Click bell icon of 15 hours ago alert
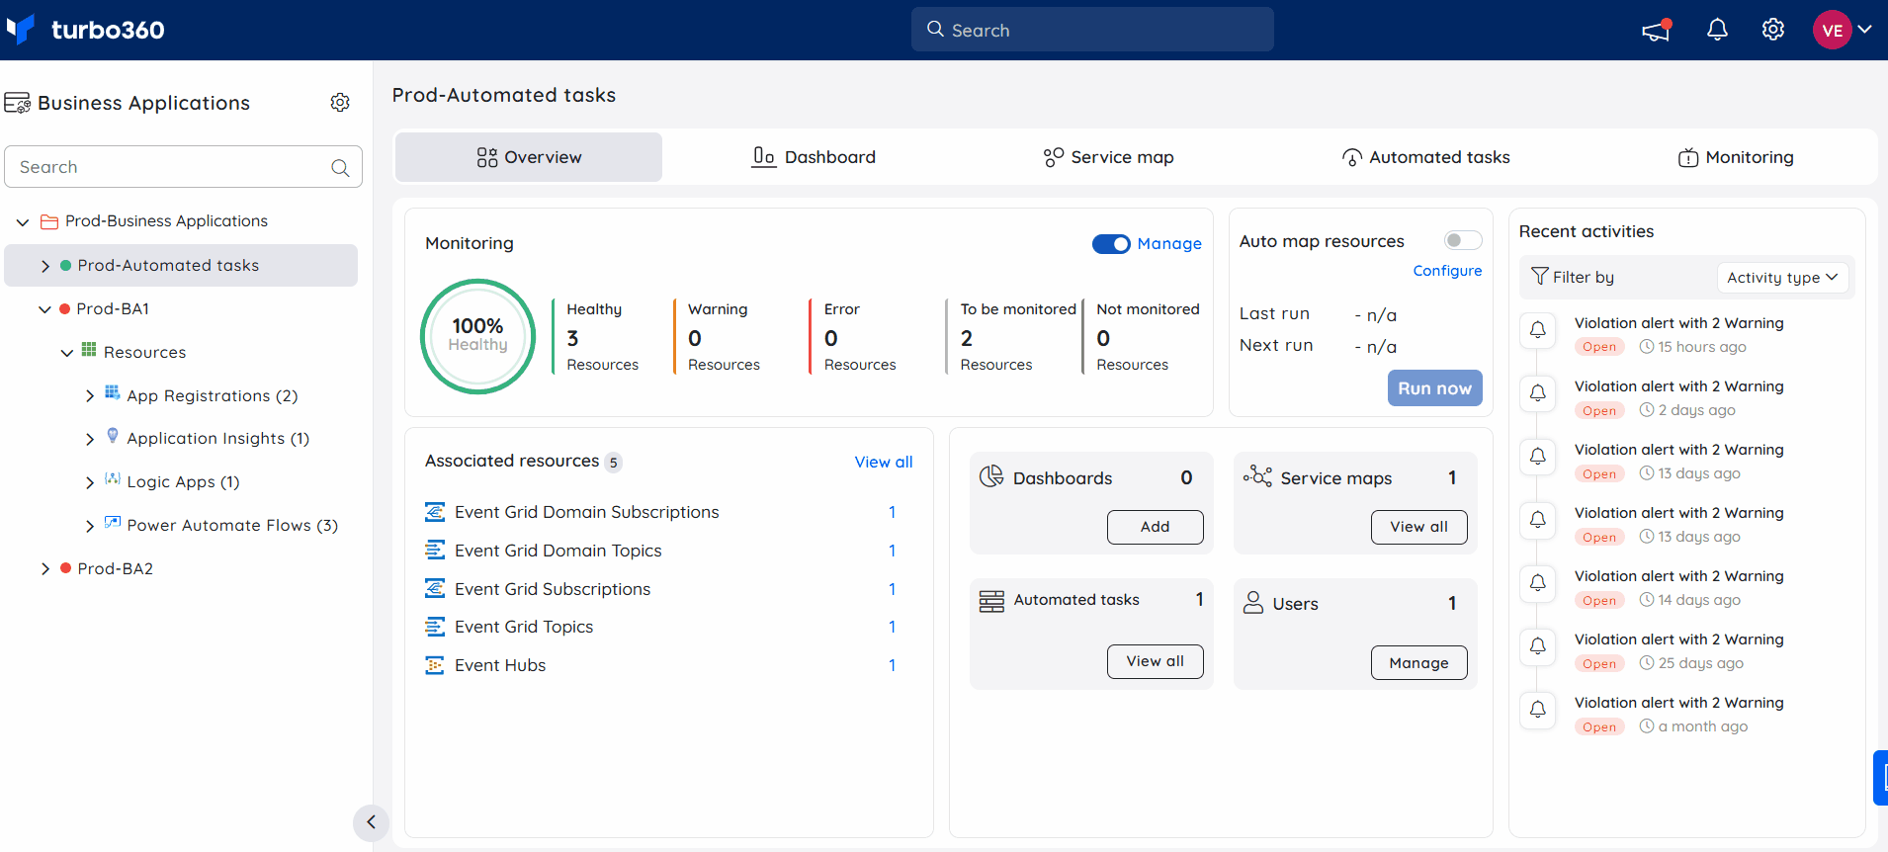The image size is (1888, 852). coord(1538,330)
